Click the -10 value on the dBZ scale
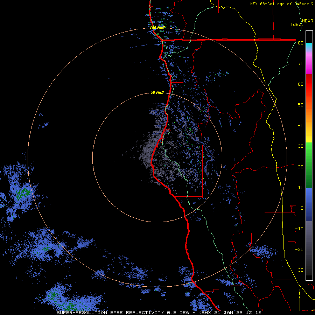 (299, 229)
